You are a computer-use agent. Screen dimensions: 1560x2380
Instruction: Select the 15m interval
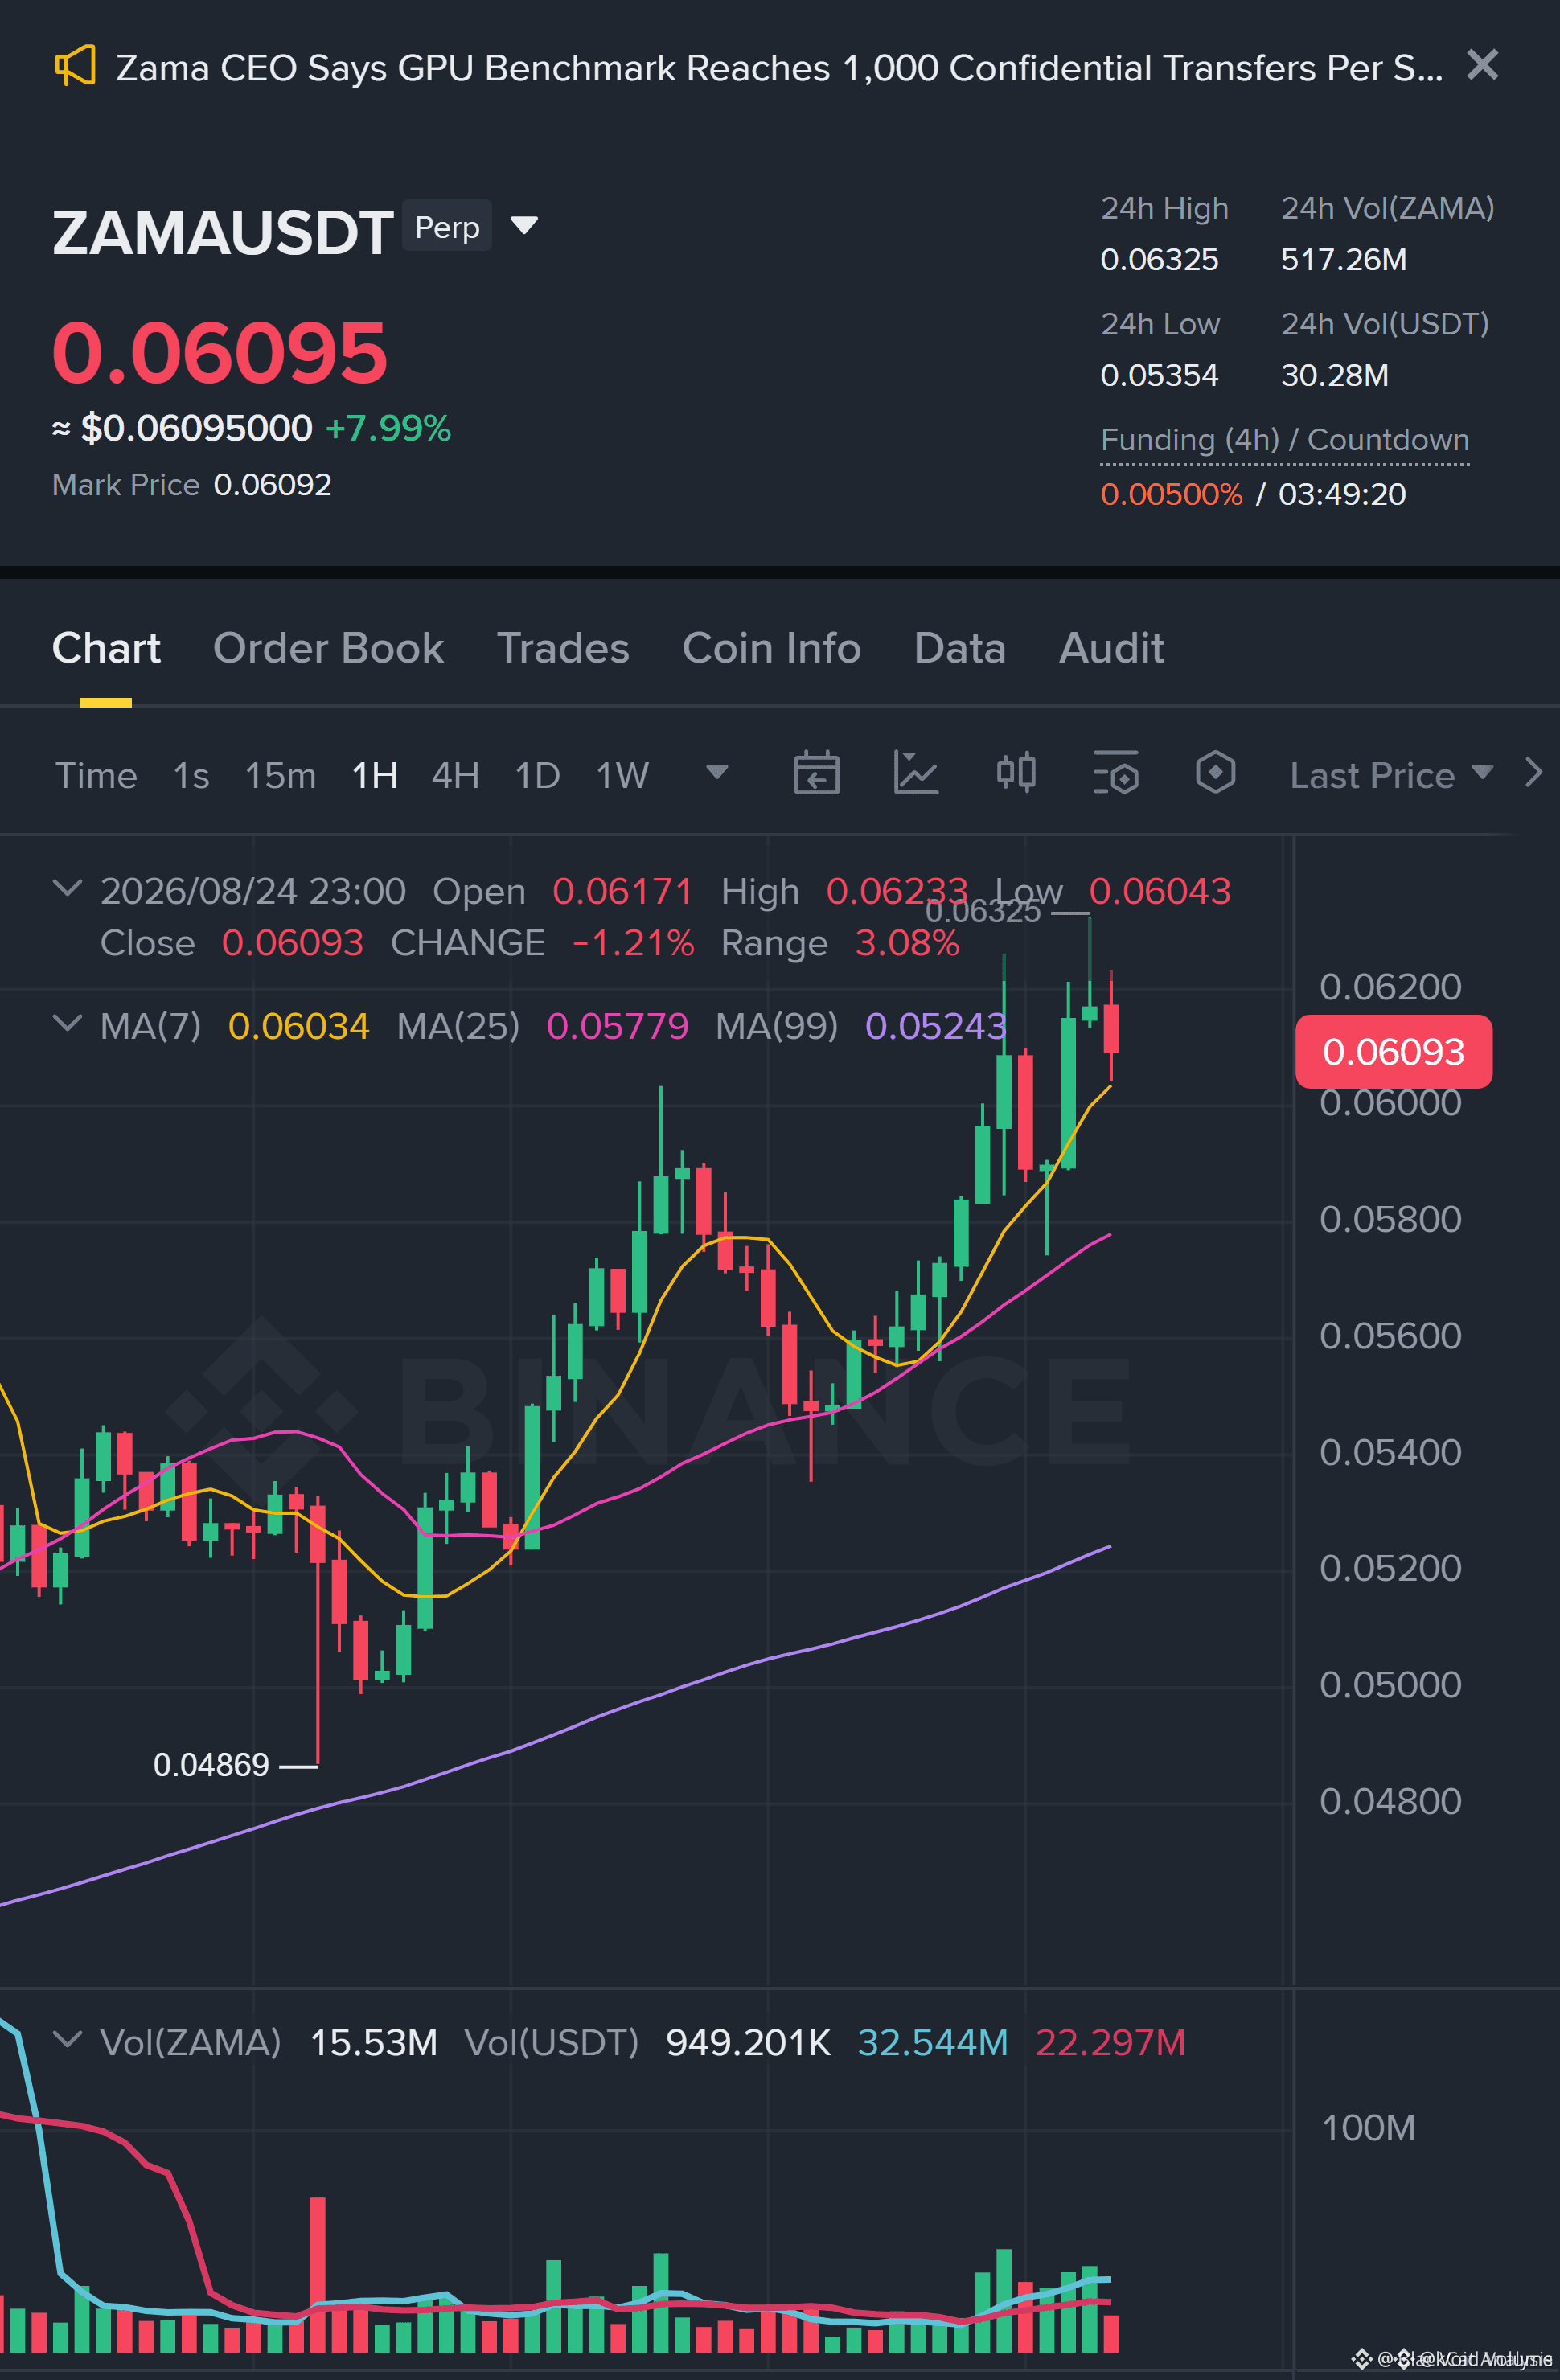pos(280,775)
